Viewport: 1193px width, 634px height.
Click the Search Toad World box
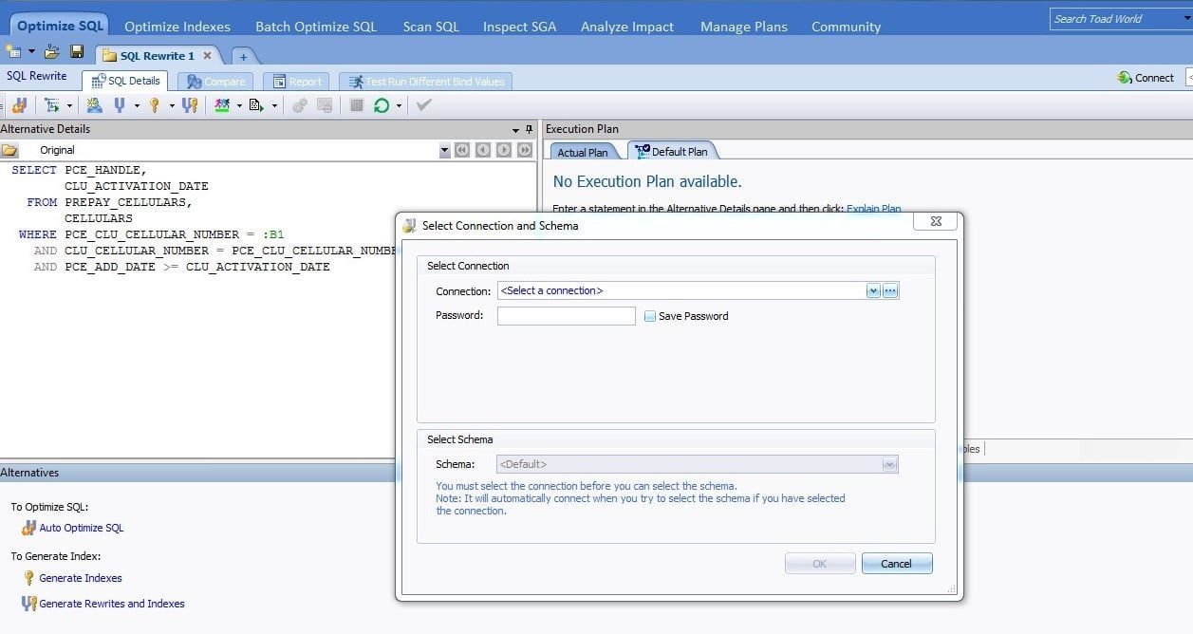click(1120, 19)
